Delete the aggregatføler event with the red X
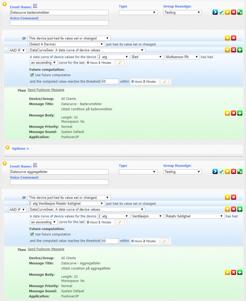The image size is (246, 301). point(234,171)
